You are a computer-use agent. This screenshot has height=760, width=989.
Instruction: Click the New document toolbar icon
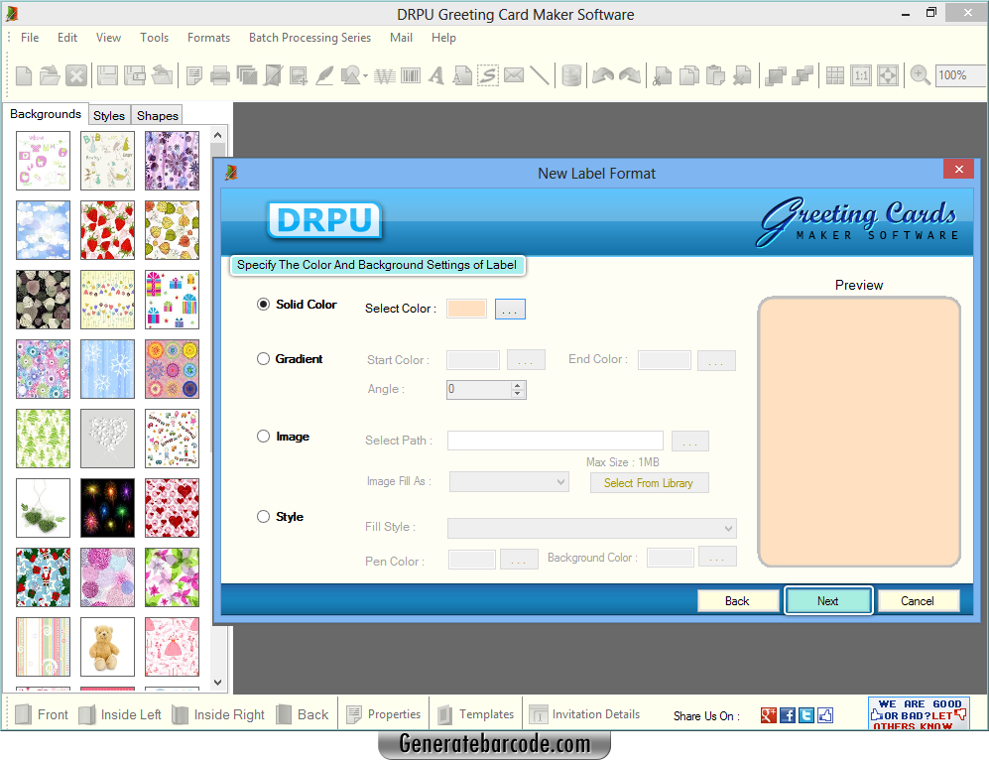click(24, 75)
